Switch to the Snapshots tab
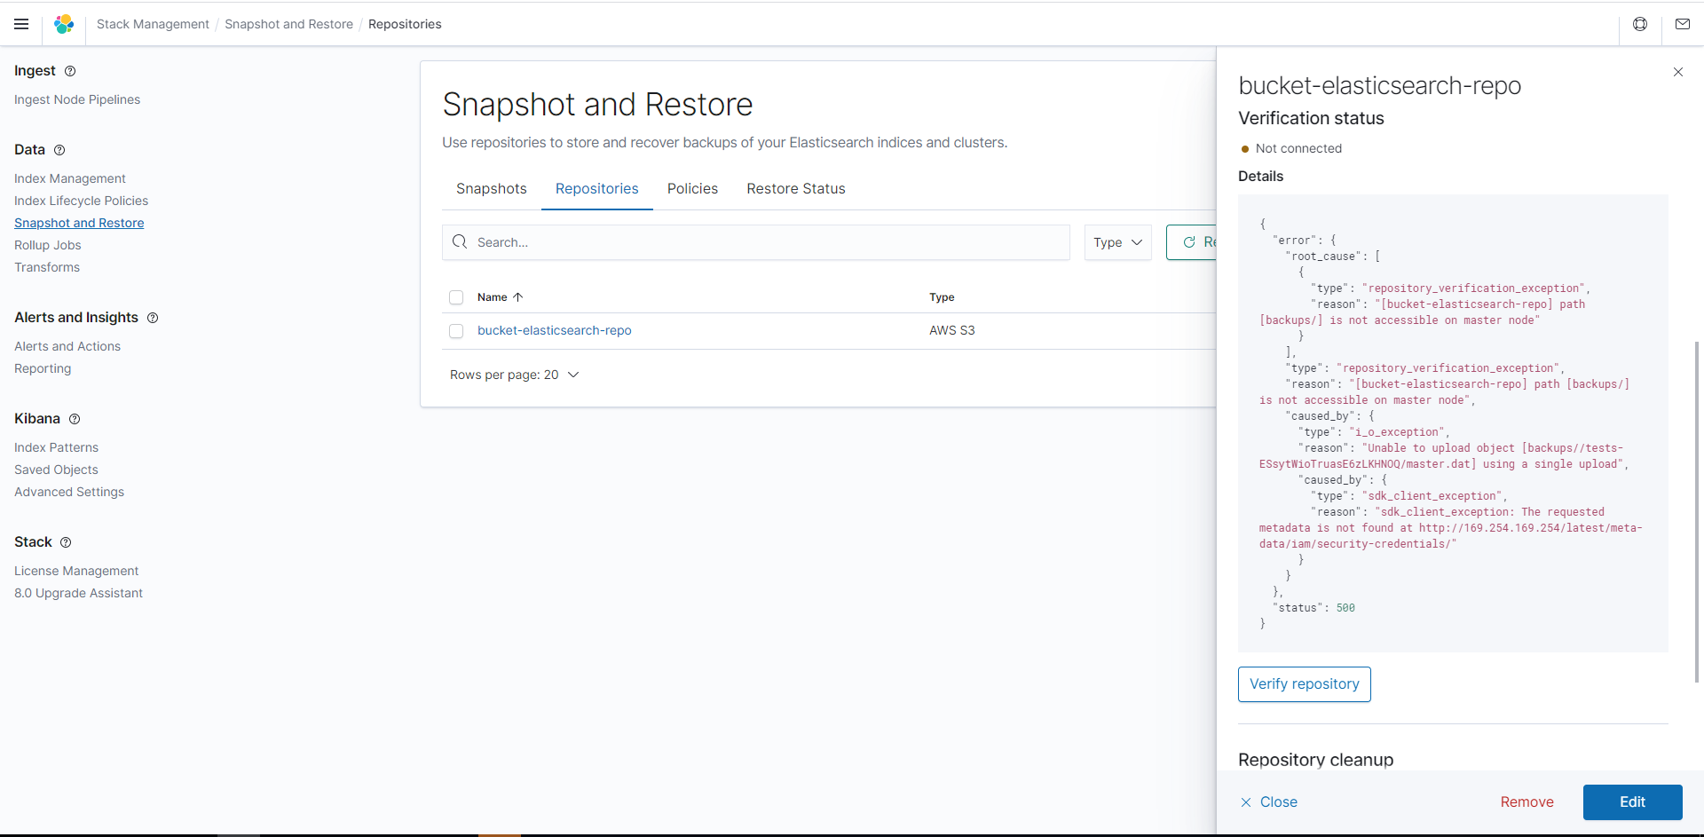 [x=492, y=188]
